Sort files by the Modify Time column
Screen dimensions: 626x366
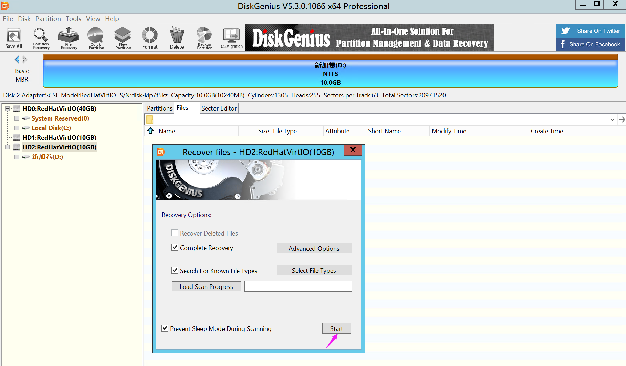(479, 131)
